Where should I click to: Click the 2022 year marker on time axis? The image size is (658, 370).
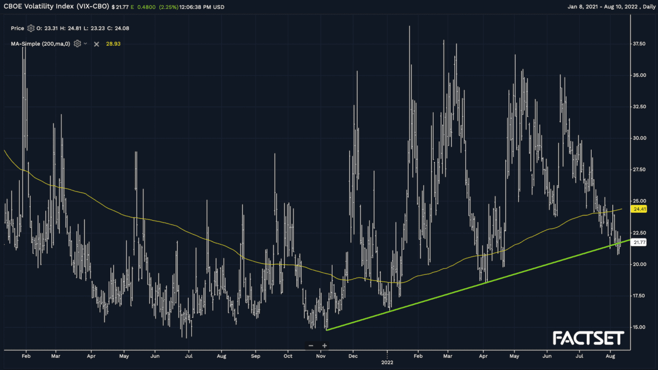click(x=388, y=363)
